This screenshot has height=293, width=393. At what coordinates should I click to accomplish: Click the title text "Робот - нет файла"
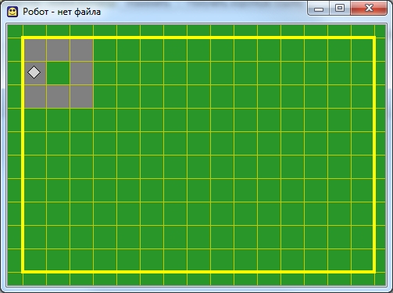62,12
